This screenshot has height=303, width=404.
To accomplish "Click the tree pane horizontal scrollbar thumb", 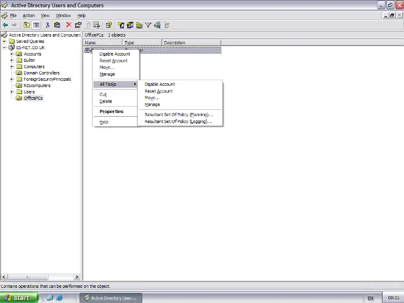I will [28, 277].
